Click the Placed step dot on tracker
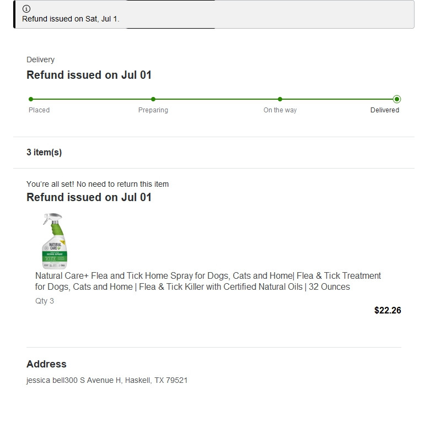The width and height of the screenshot is (441, 422). 31,99
